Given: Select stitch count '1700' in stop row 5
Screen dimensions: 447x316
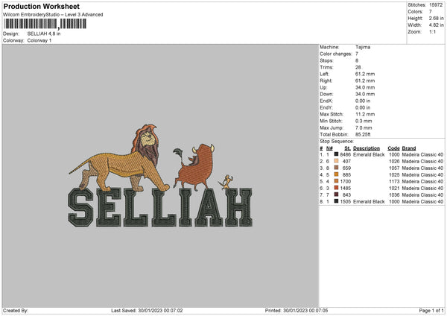Looking at the screenshot, I should click(345, 181).
